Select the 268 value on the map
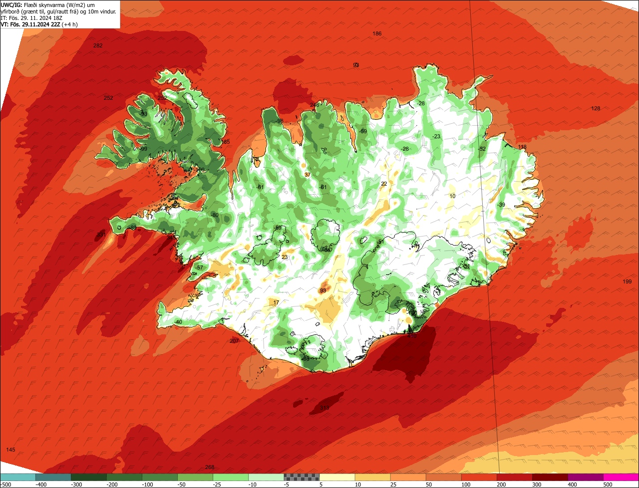639x488 pixels. coord(210,467)
